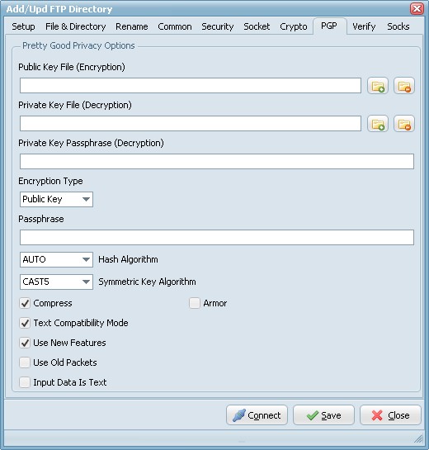This screenshot has height=450, width=429.
Task: Uncheck the Compress checkbox
Action: [25, 303]
